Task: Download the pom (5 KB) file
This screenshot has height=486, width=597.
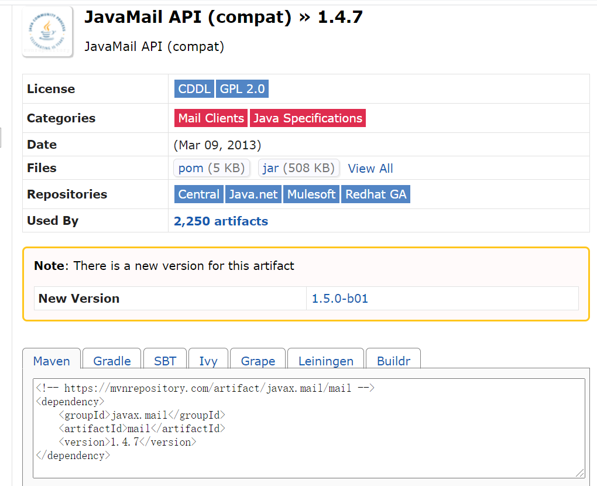Action: click(x=212, y=168)
